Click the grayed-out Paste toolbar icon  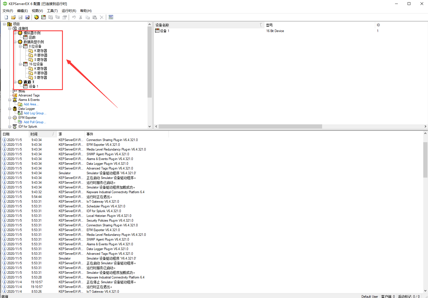[95, 17]
